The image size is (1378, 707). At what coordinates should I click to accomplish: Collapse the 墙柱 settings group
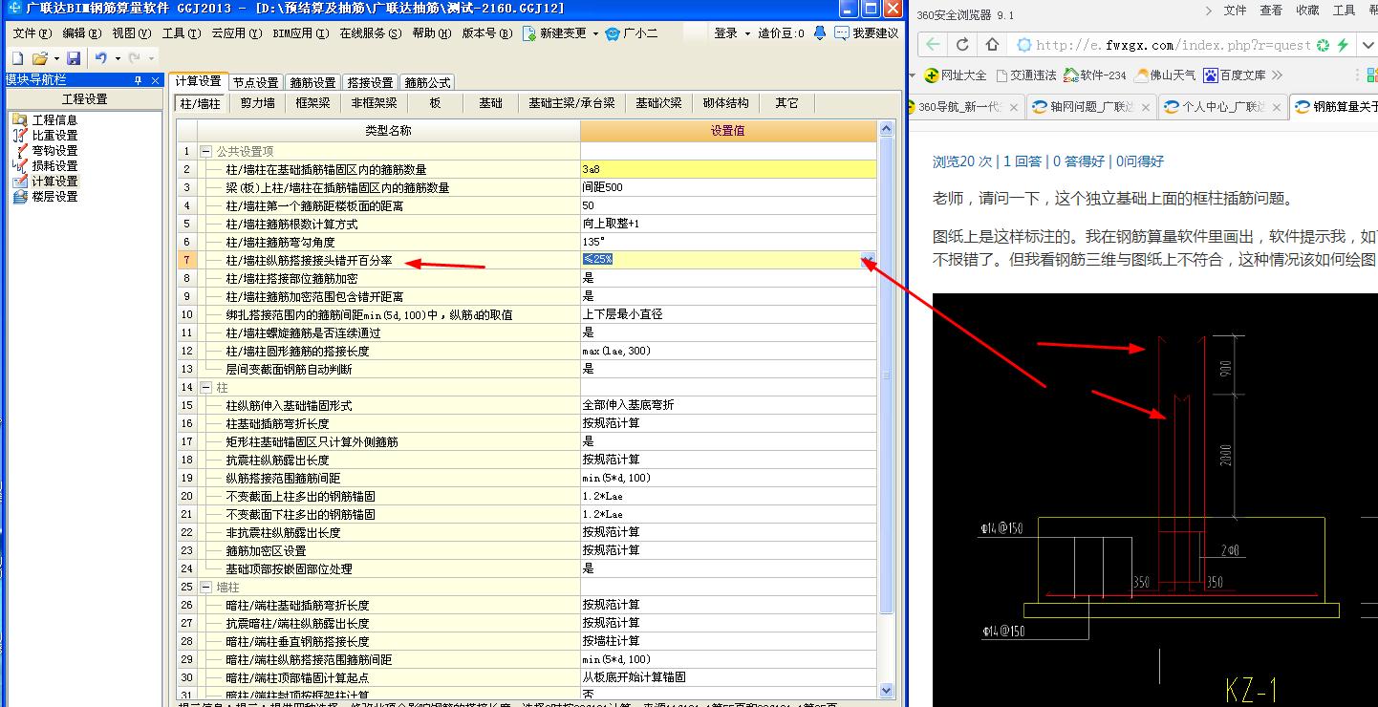point(205,587)
